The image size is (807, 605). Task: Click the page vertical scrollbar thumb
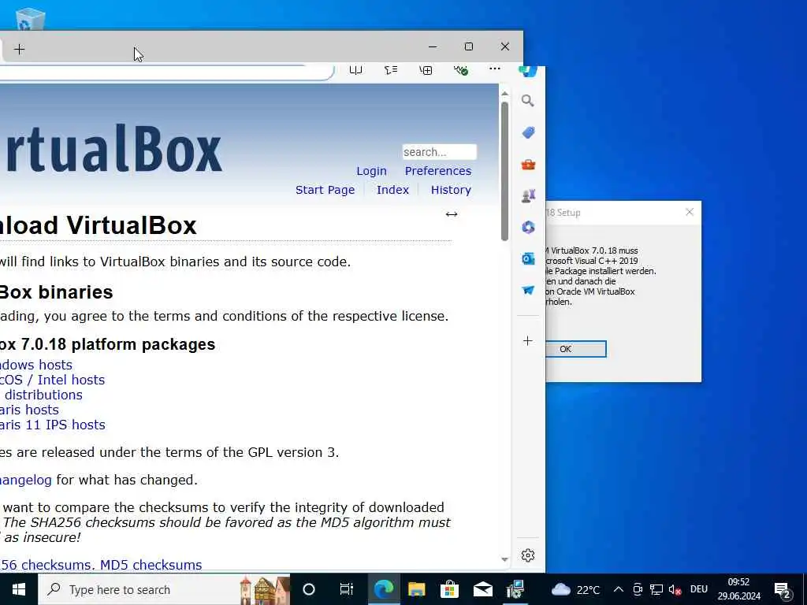click(504, 171)
